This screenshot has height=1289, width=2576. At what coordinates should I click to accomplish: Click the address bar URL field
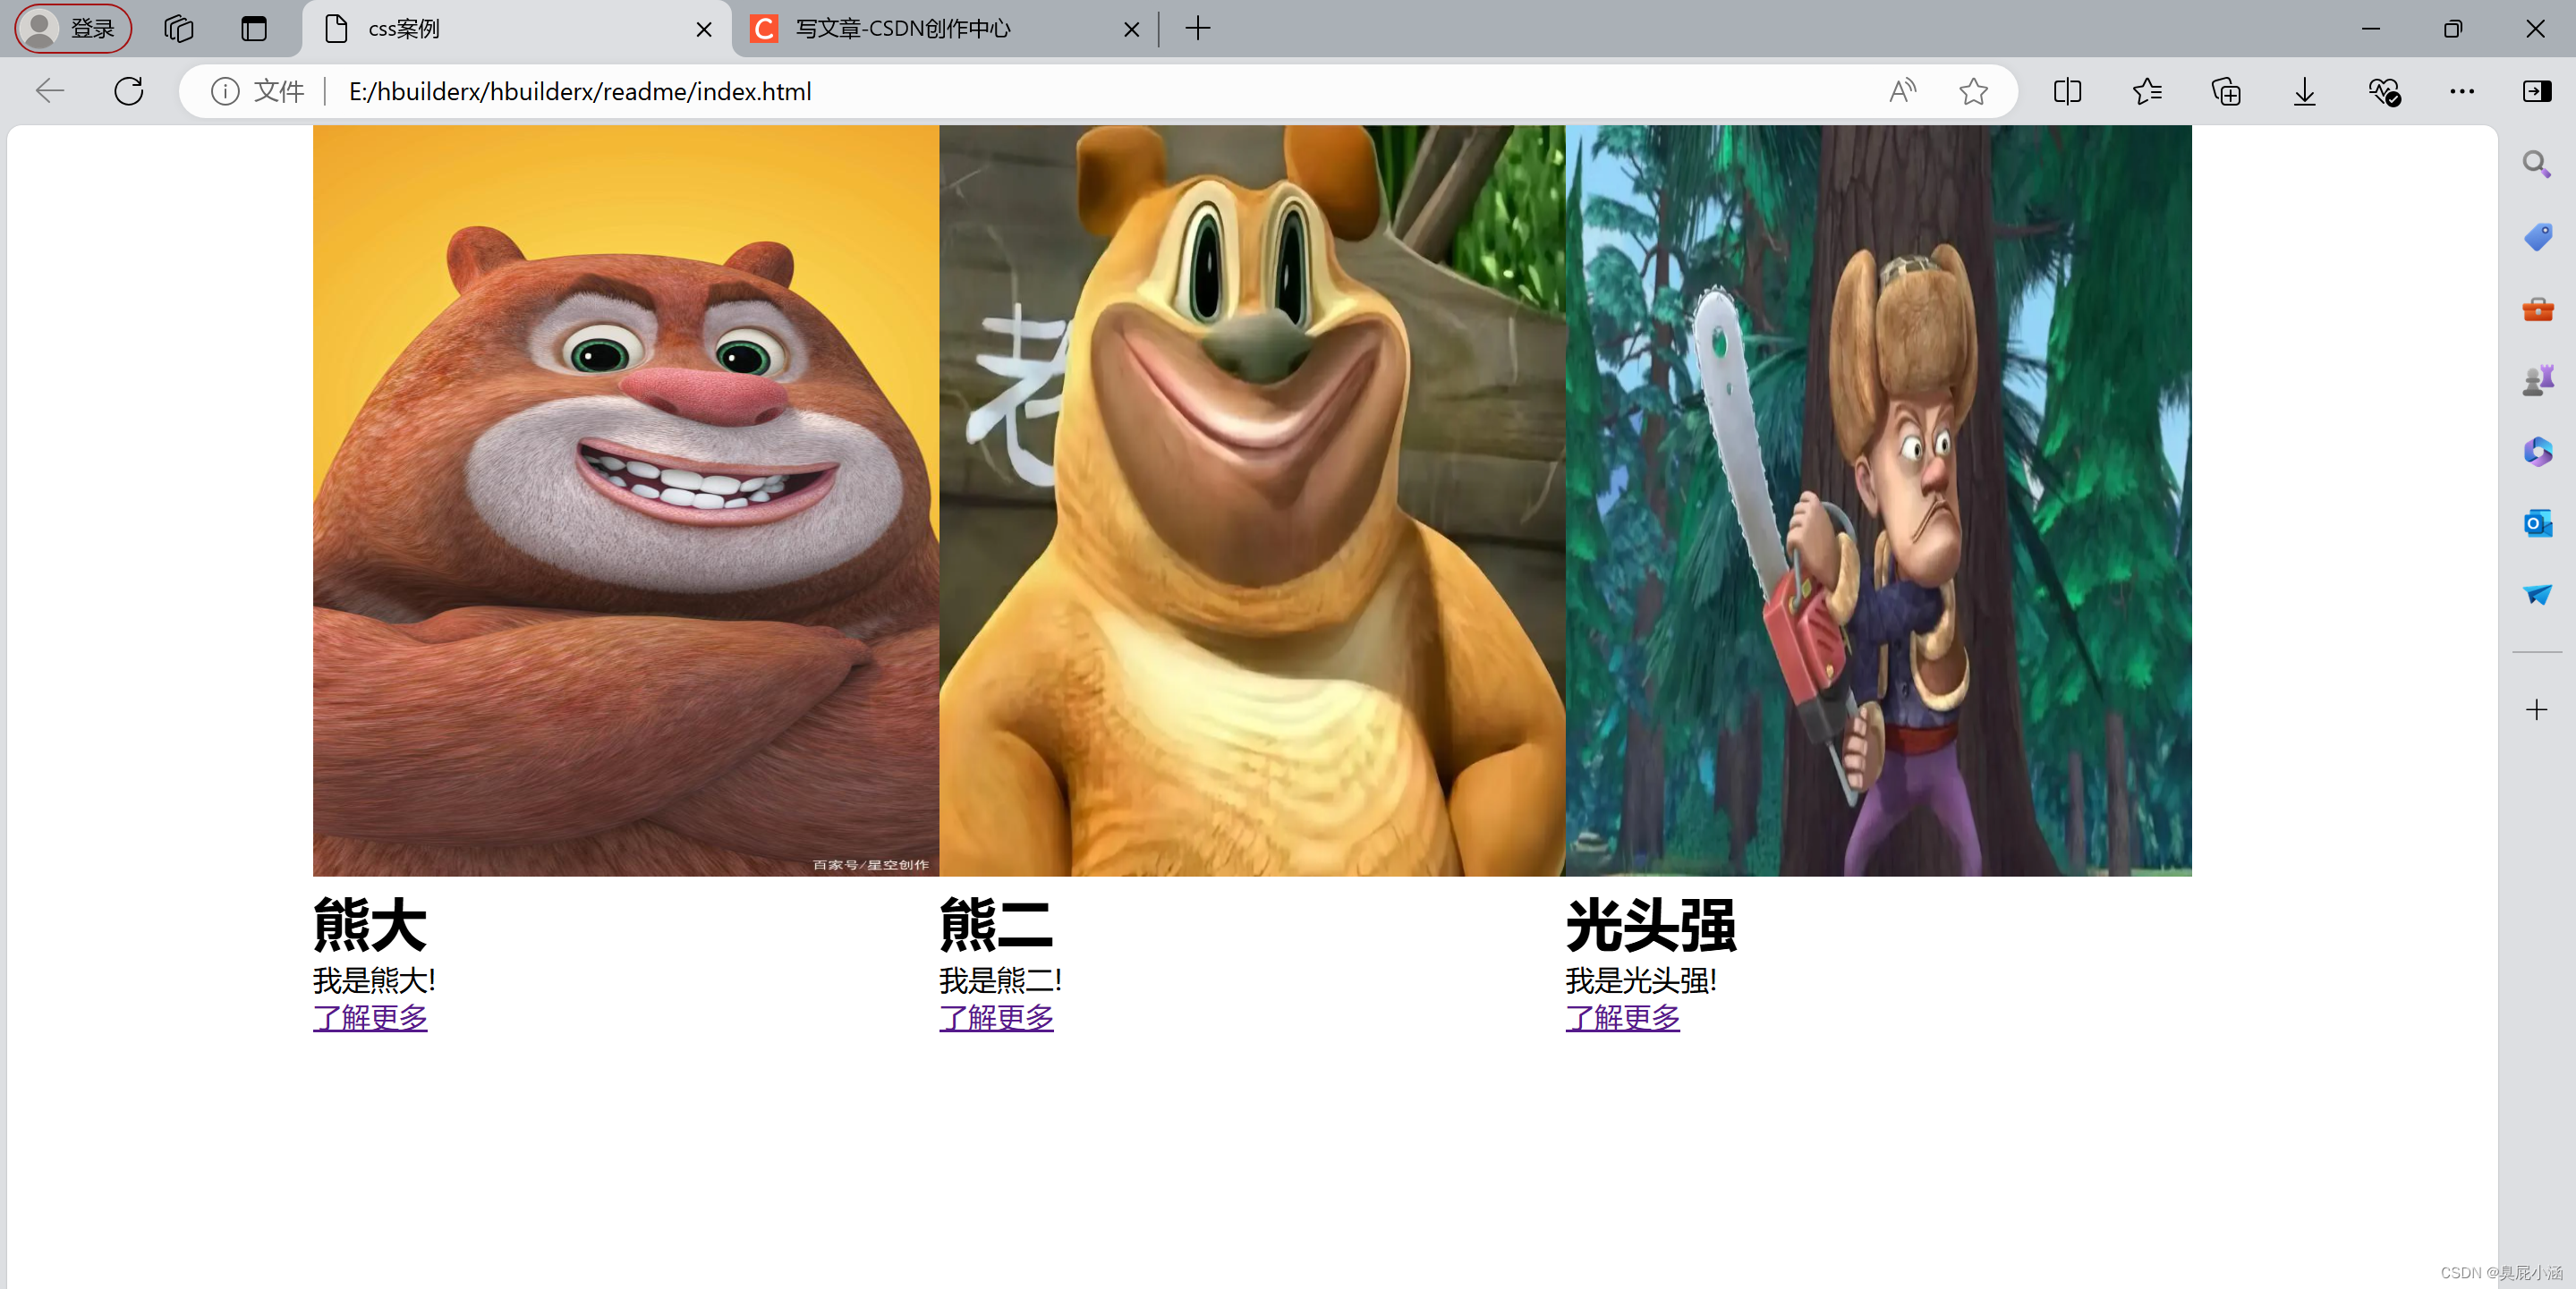[1000, 91]
